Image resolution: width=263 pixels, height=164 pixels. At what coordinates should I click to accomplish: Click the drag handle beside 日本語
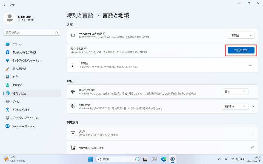(x=73, y=65)
